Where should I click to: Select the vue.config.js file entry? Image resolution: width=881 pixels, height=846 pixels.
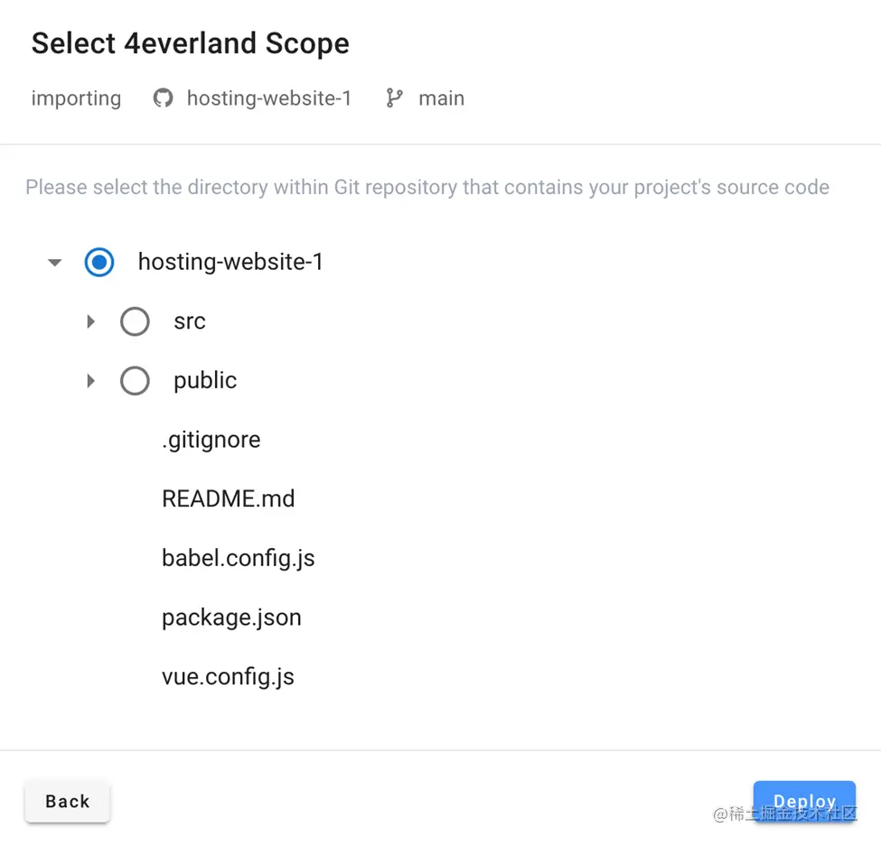pyautogui.click(x=228, y=677)
